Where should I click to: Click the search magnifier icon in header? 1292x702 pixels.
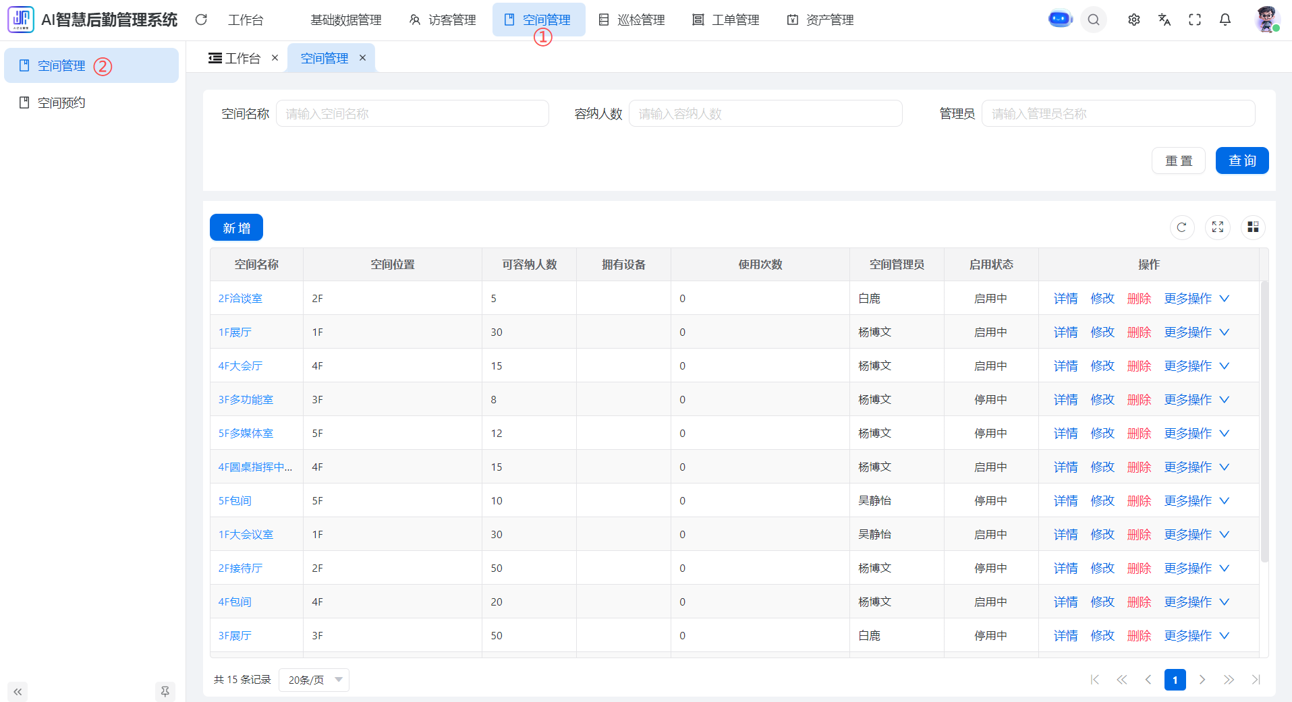(1094, 20)
